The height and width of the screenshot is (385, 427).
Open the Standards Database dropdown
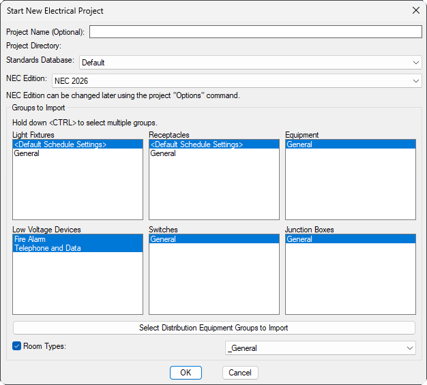250,63
